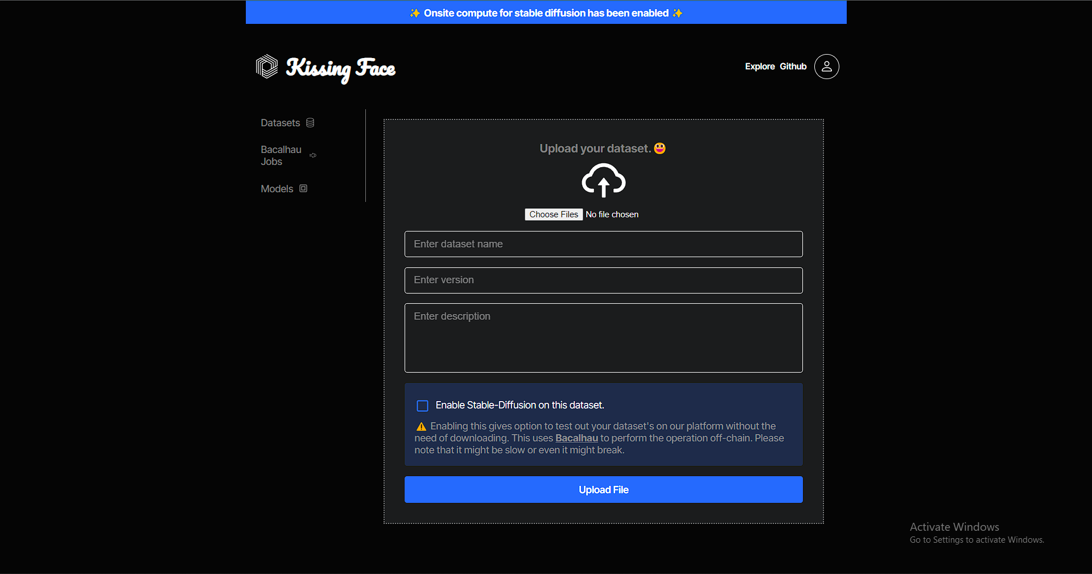Open Models in the sidebar
Viewport: 1092px width, 574px height.
point(277,189)
